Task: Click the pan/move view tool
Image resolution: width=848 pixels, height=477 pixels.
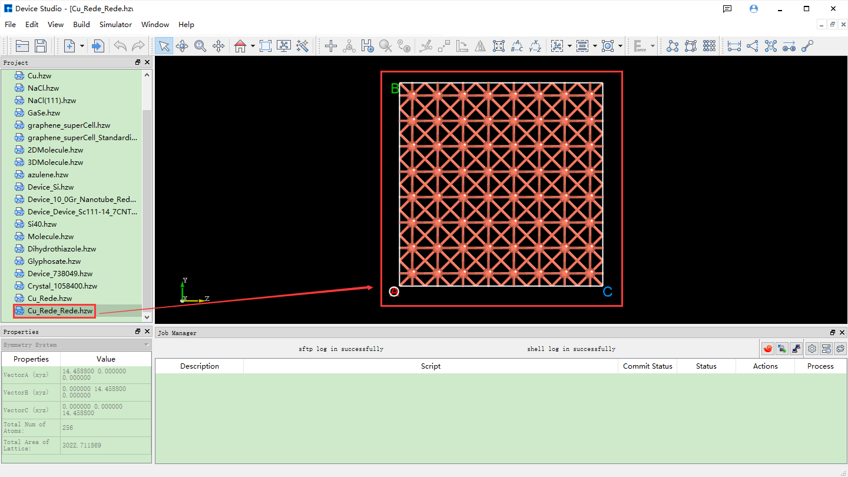Action: 219,45
